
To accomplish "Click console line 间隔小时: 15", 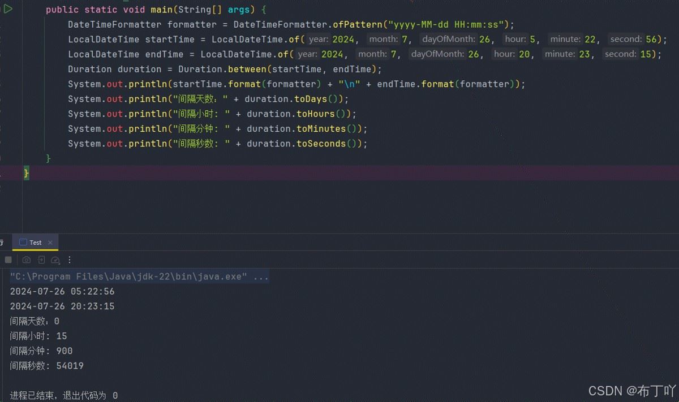I will (x=38, y=336).
